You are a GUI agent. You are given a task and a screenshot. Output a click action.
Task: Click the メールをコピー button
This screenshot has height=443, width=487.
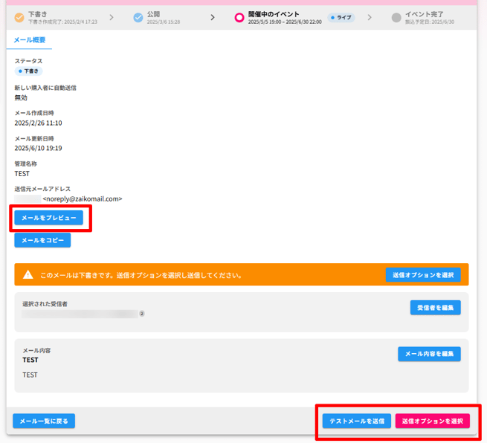click(x=42, y=240)
